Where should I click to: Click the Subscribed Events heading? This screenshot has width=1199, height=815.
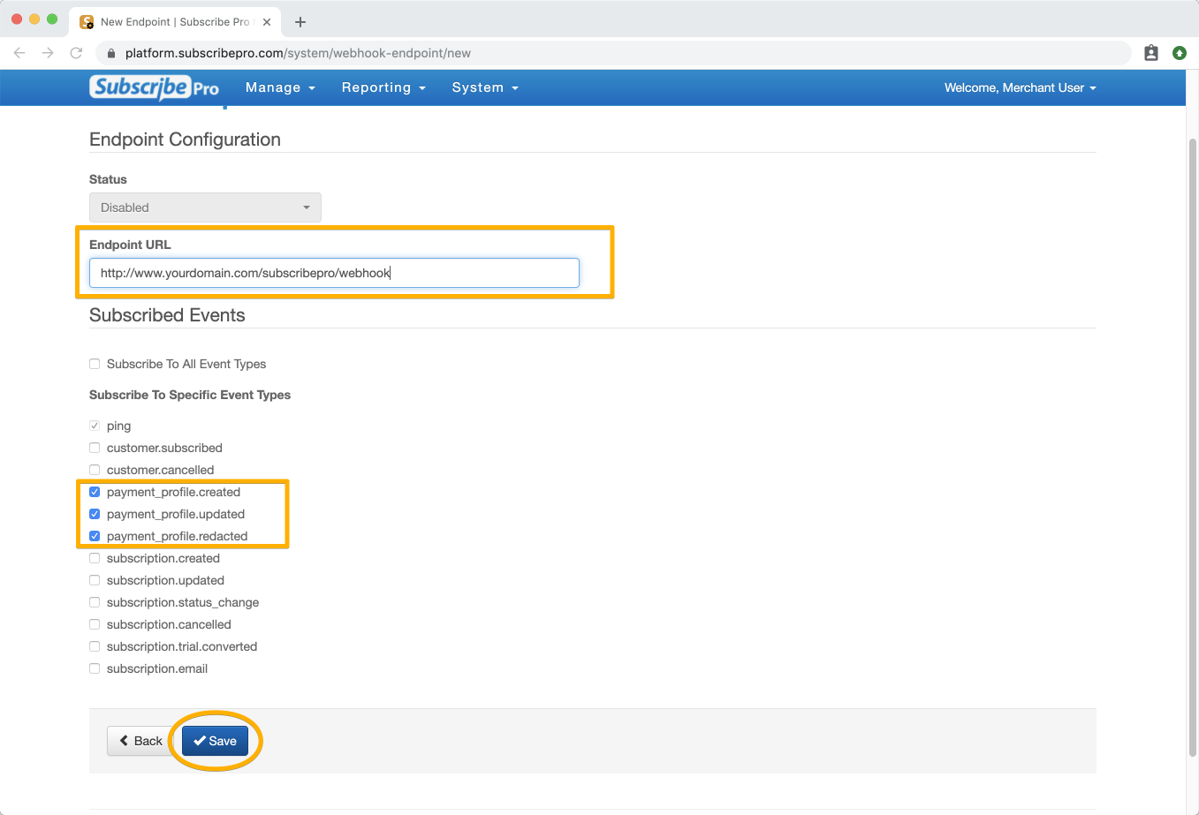click(167, 315)
